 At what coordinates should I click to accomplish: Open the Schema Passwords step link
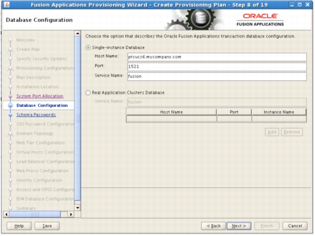[36, 114]
